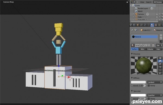This screenshot has height=105, width=163.
Task: Open the outliner View menu
Action: coord(142,2)
